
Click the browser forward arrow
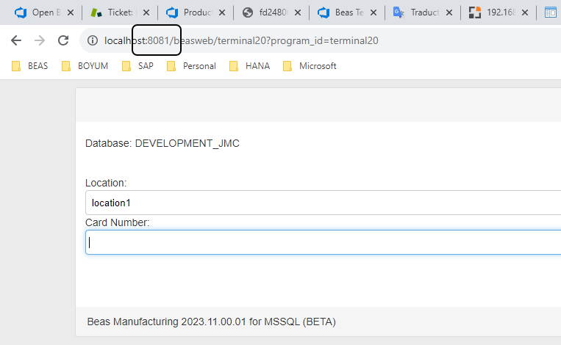point(40,40)
